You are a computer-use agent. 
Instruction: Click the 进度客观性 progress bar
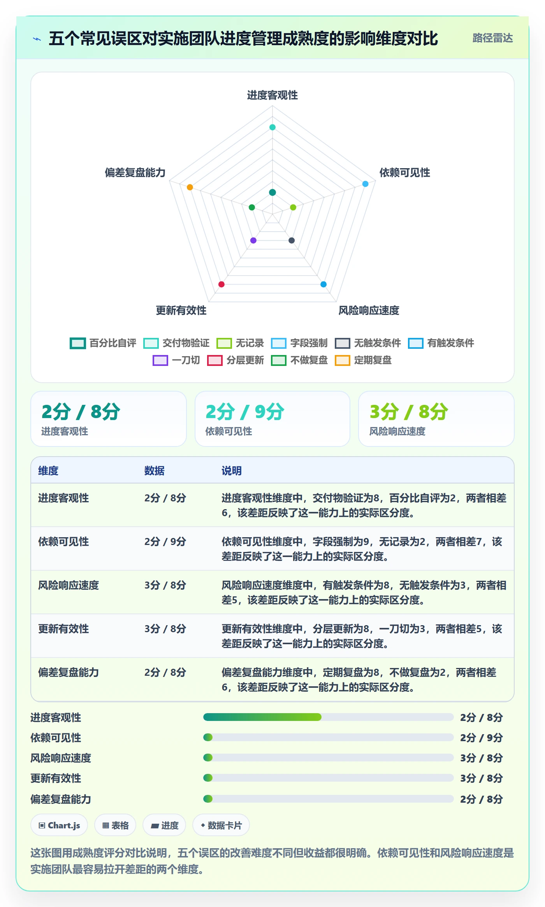pyautogui.click(x=328, y=717)
